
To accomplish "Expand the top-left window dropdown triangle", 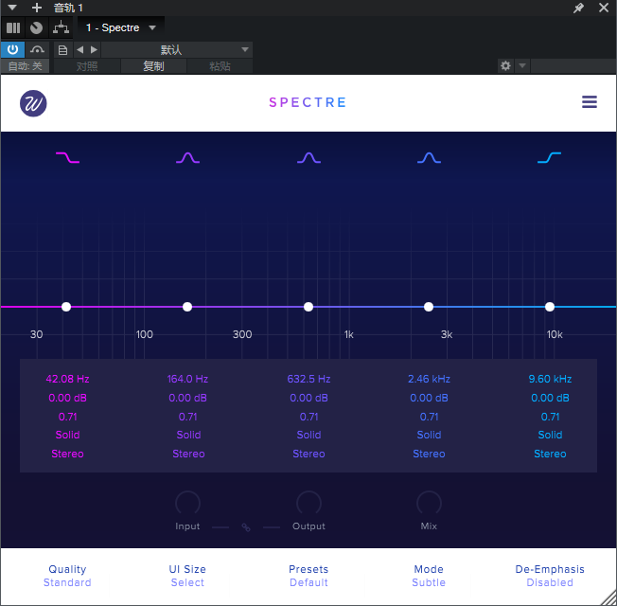I will click(x=12, y=8).
